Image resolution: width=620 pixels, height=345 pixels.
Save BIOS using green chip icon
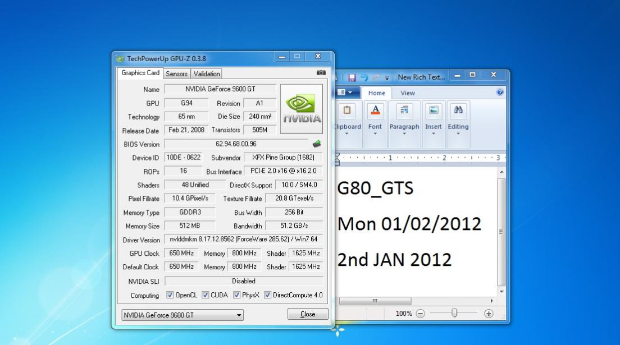pos(316,144)
